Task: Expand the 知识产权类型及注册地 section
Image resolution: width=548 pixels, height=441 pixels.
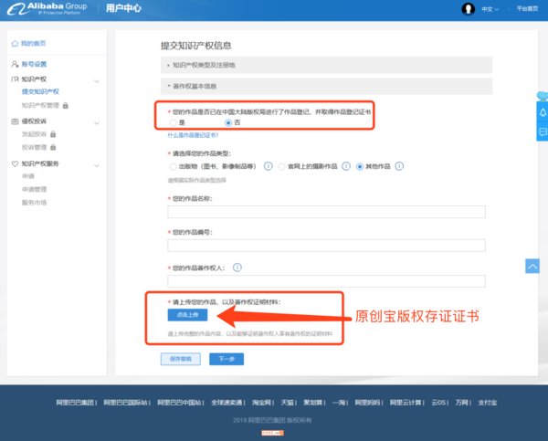Action: [326, 65]
